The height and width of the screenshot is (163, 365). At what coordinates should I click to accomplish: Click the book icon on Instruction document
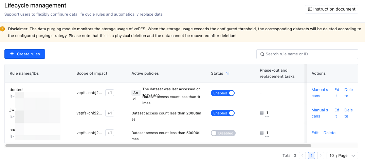[x=310, y=9]
